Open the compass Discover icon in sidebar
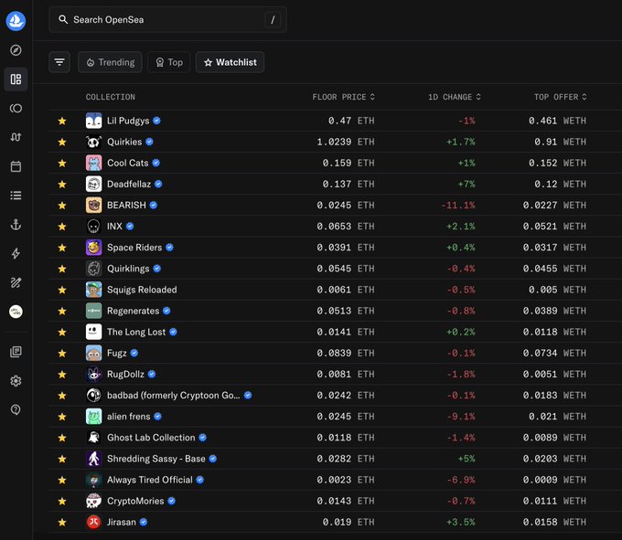 pyautogui.click(x=16, y=50)
